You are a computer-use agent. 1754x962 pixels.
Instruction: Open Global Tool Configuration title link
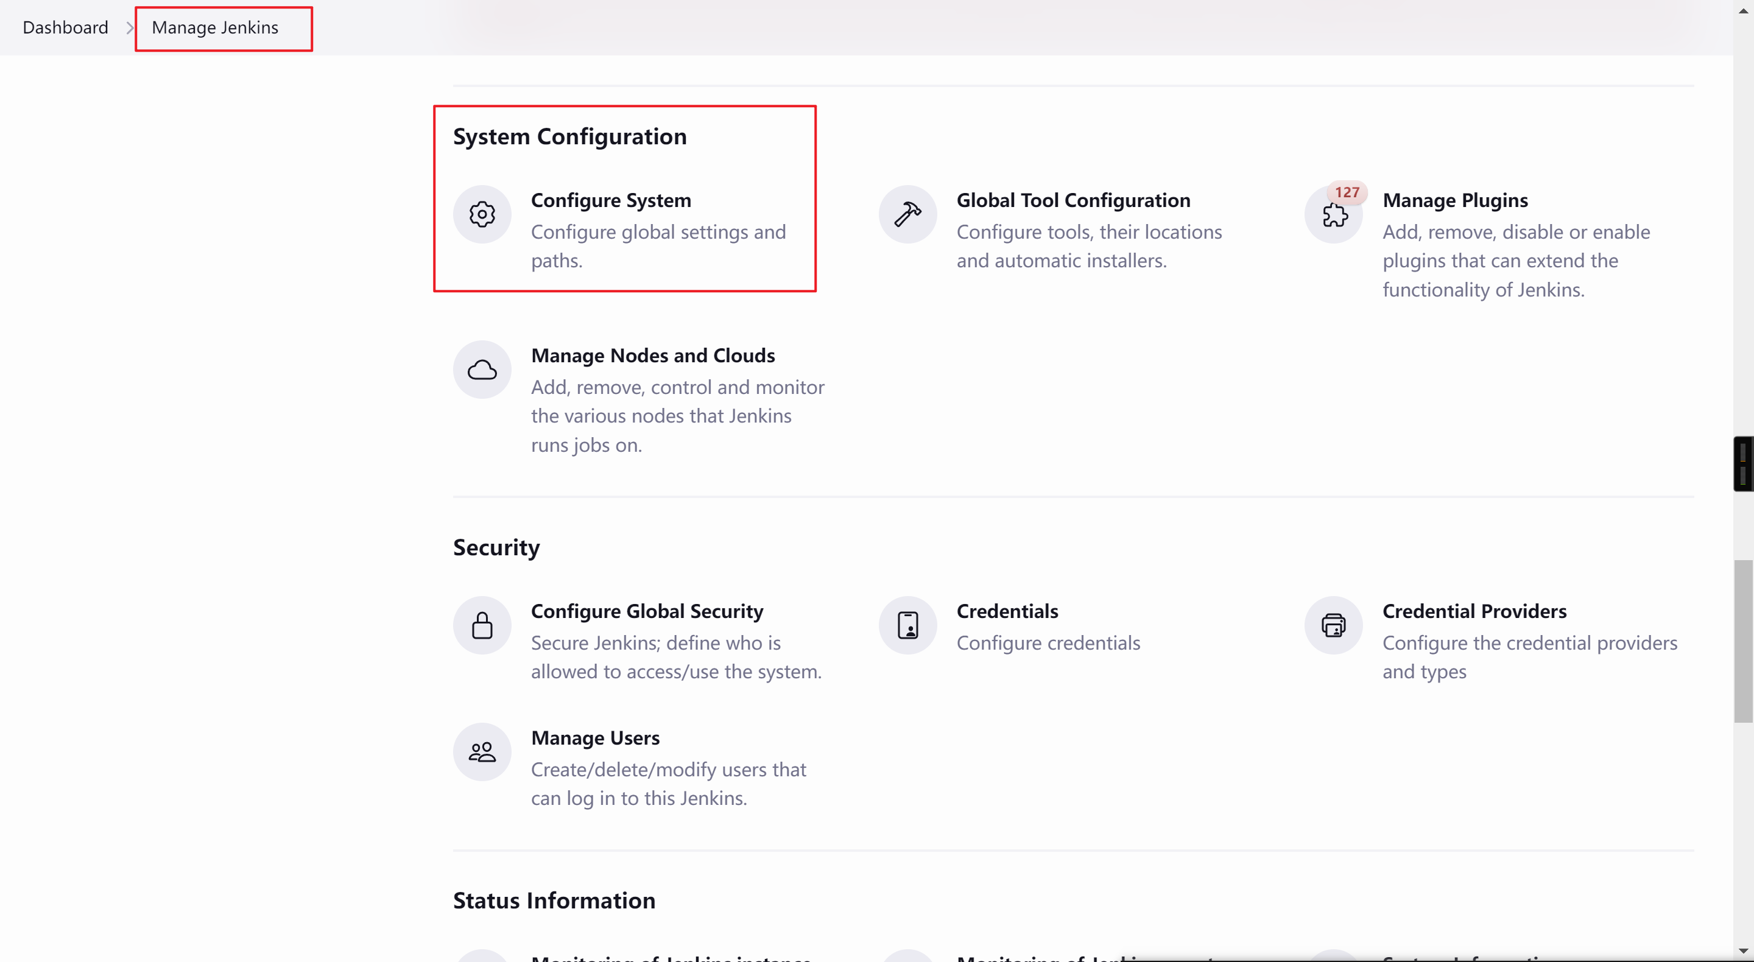tap(1073, 200)
